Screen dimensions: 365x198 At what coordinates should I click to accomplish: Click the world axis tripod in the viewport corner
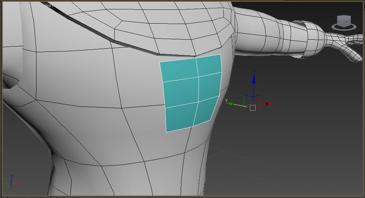[x=11, y=182]
